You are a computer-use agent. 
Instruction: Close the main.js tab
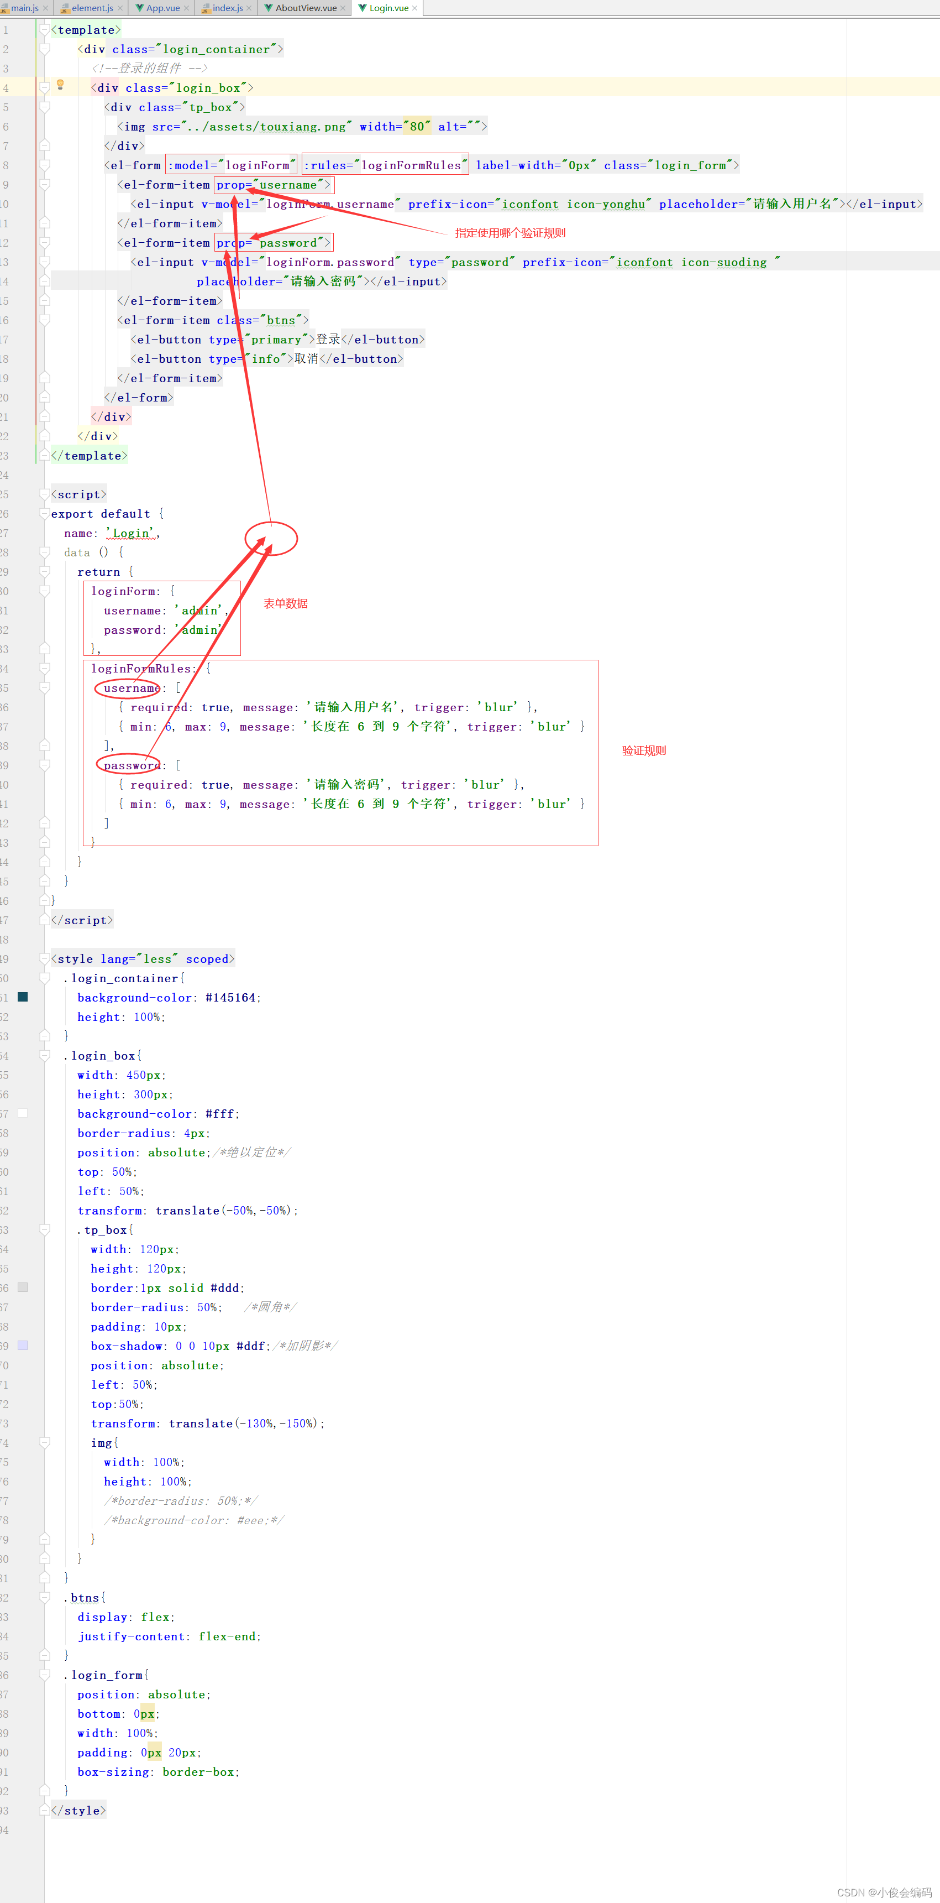click(46, 8)
